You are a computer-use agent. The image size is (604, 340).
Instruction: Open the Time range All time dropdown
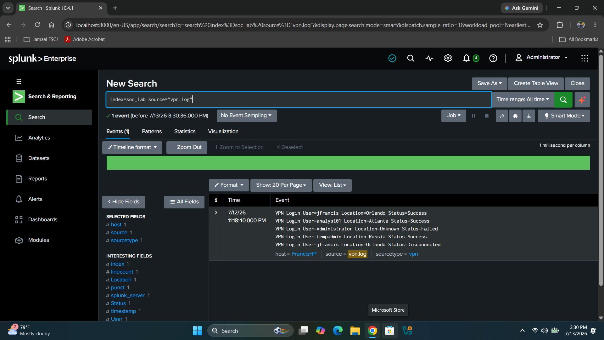(x=523, y=99)
